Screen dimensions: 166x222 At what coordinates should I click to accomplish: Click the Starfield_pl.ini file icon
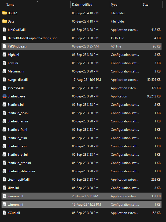point(5,155)
